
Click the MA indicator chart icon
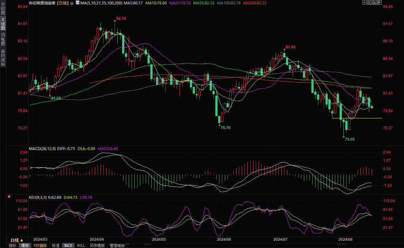point(77,3)
